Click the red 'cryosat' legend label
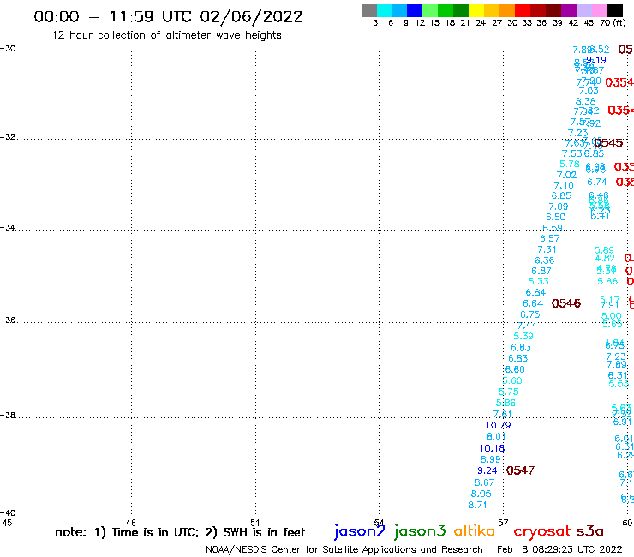The width and height of the screenshot is (634, 557). coord(541,531)
